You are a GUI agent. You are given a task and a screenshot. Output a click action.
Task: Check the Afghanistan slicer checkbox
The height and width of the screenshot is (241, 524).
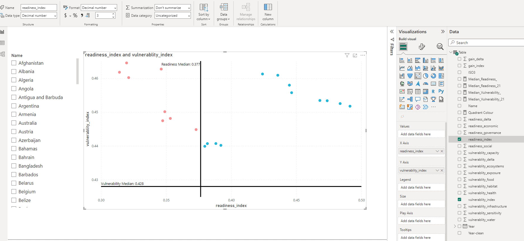click(x=14, y=63)
